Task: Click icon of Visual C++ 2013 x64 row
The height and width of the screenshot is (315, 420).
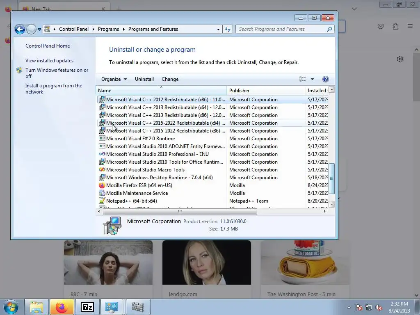Action: pyautogui.click(x=102, y=107)
